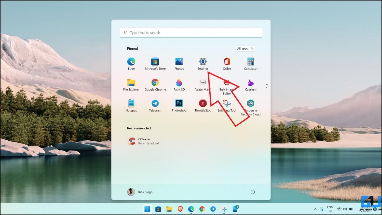Click the power button icon
This screenshot has height=215, width=382.
click(253, 192)
